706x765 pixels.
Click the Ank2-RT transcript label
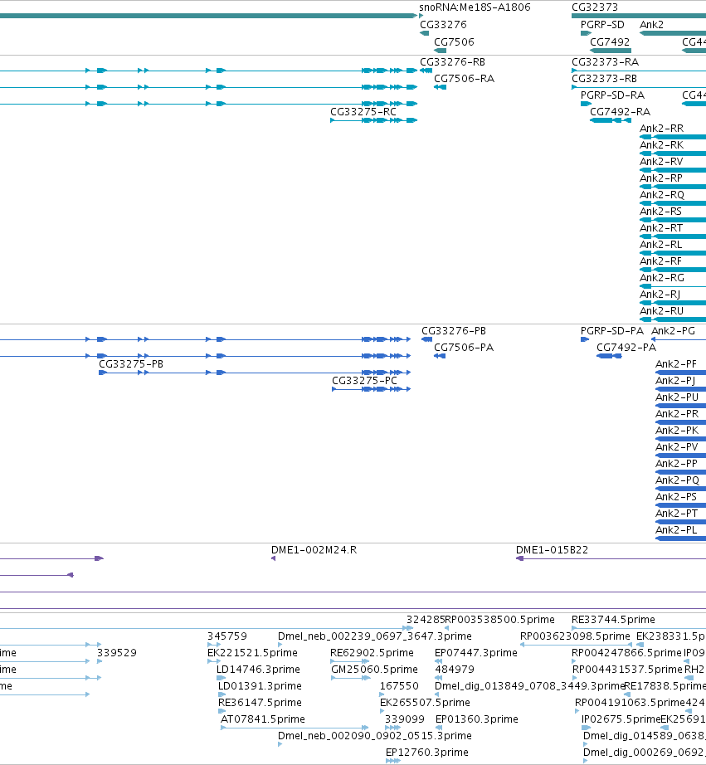tap(661, 228)
